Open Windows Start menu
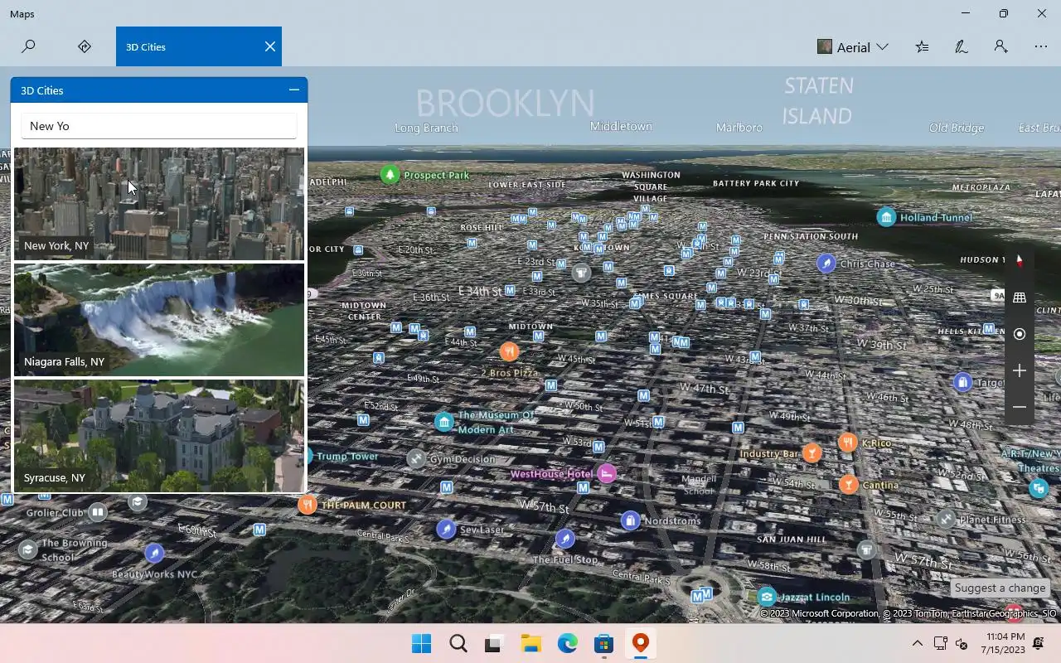 tap(421, 643)
